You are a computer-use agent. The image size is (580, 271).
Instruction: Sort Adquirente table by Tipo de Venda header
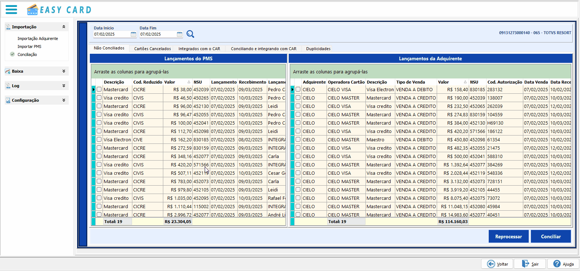point(411,82)
